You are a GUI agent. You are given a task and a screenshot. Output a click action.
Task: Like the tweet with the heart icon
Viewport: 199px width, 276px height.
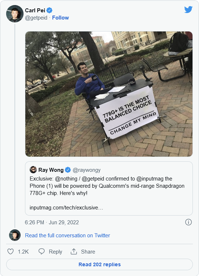pyautogui.click(x=10, y=251)
